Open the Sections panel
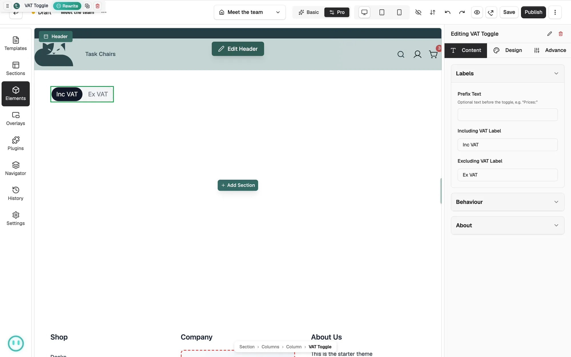The image size is (571, 357). pyautogui.click(x=16, y=69)
